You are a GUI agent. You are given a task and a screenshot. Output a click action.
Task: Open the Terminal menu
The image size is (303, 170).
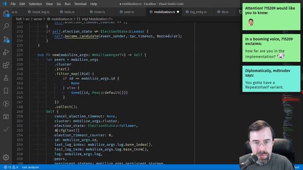click(x=80, y=4)
